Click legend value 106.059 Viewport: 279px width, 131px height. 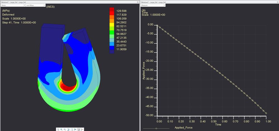point(121,18)
